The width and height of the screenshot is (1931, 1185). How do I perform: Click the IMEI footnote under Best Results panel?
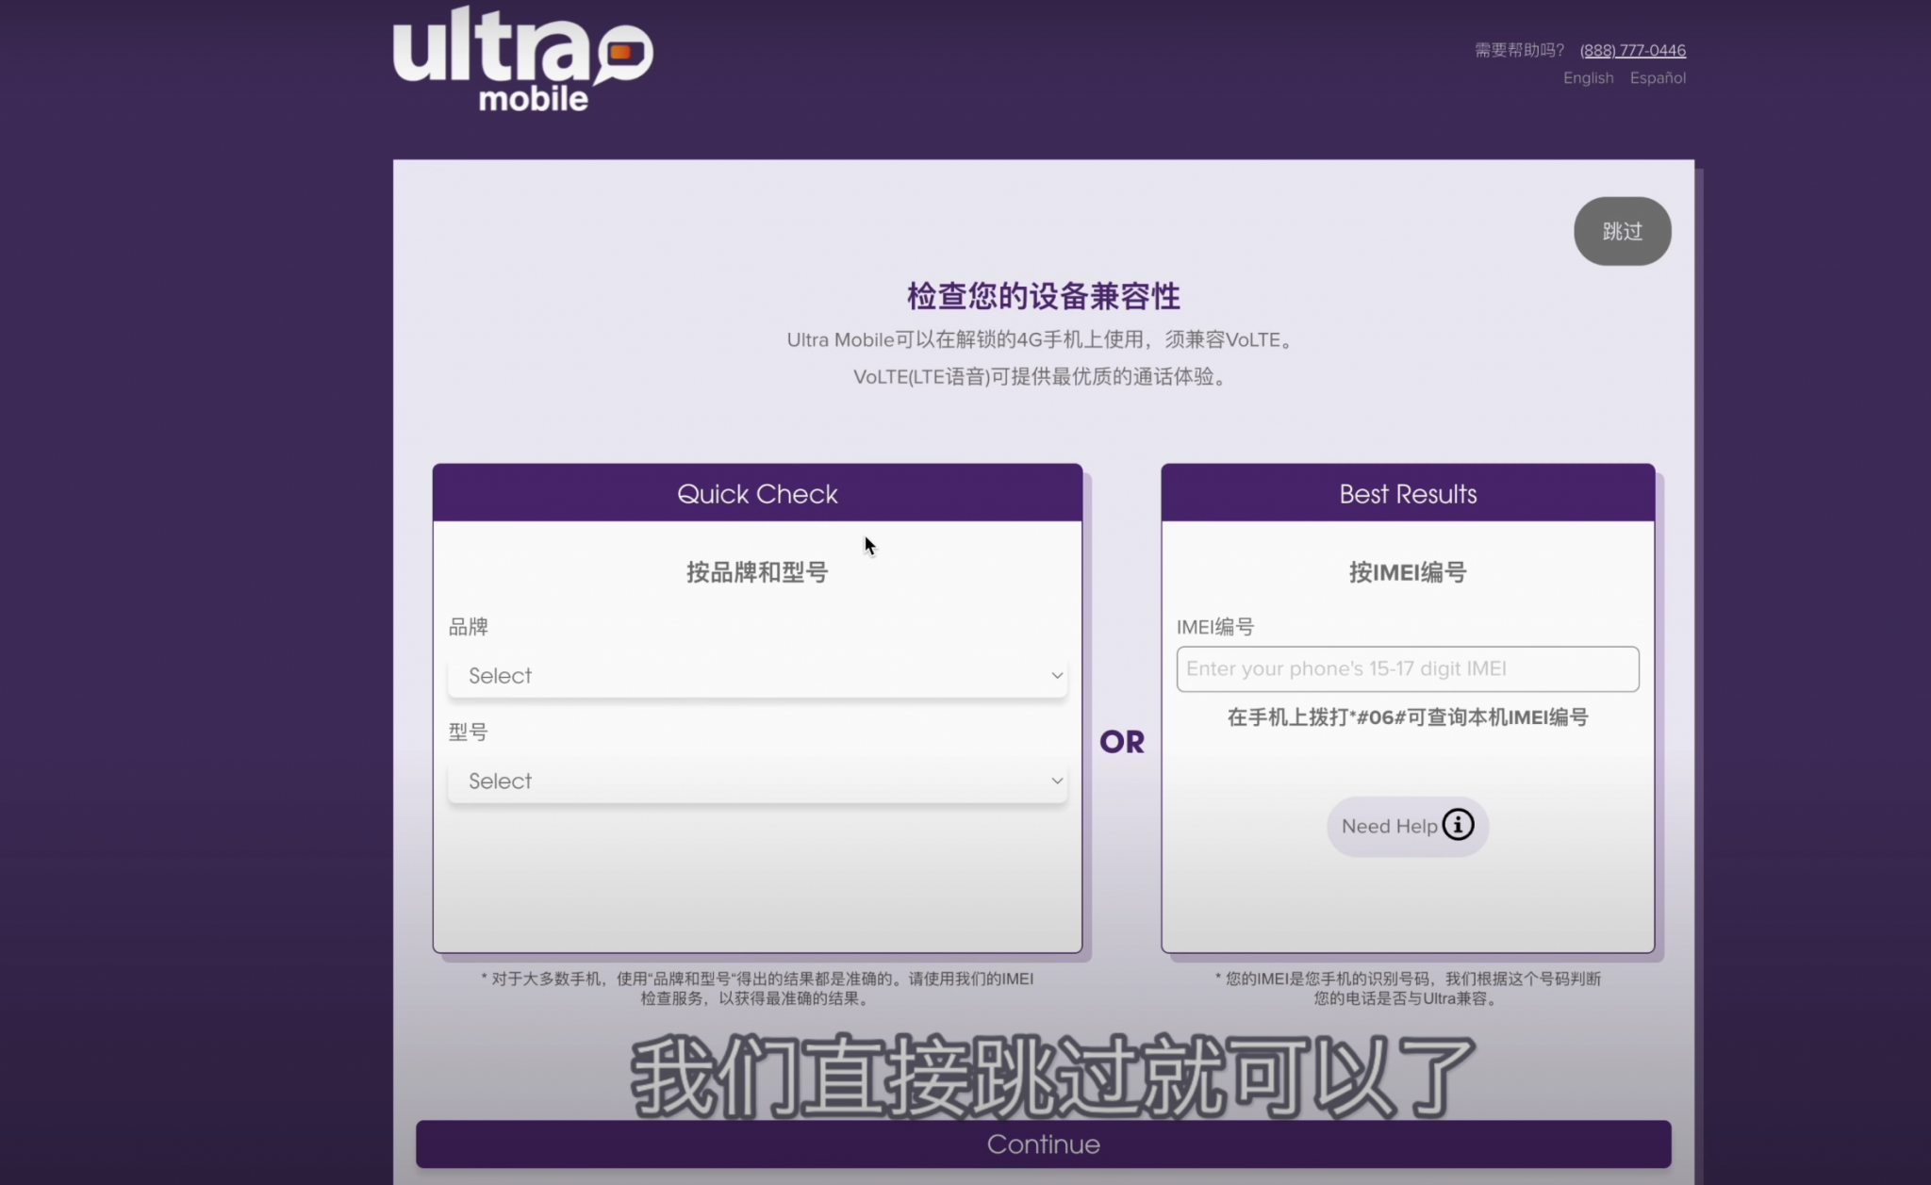[x=1408, y=988]
